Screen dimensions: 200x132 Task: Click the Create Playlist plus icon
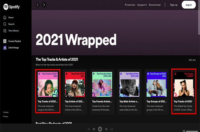tap(5, 41)
